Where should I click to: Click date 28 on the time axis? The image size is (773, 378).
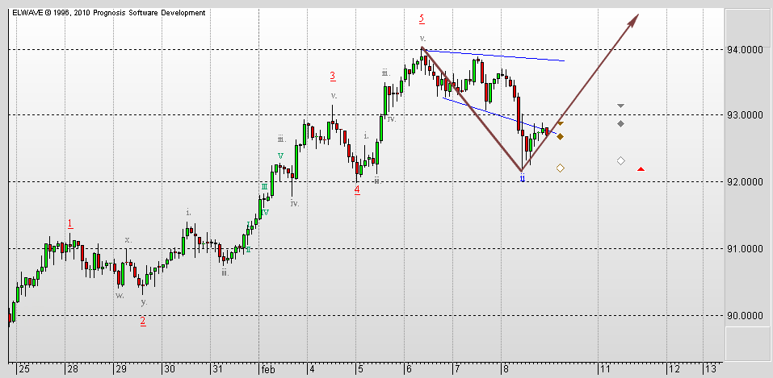(x=74, y=368)
